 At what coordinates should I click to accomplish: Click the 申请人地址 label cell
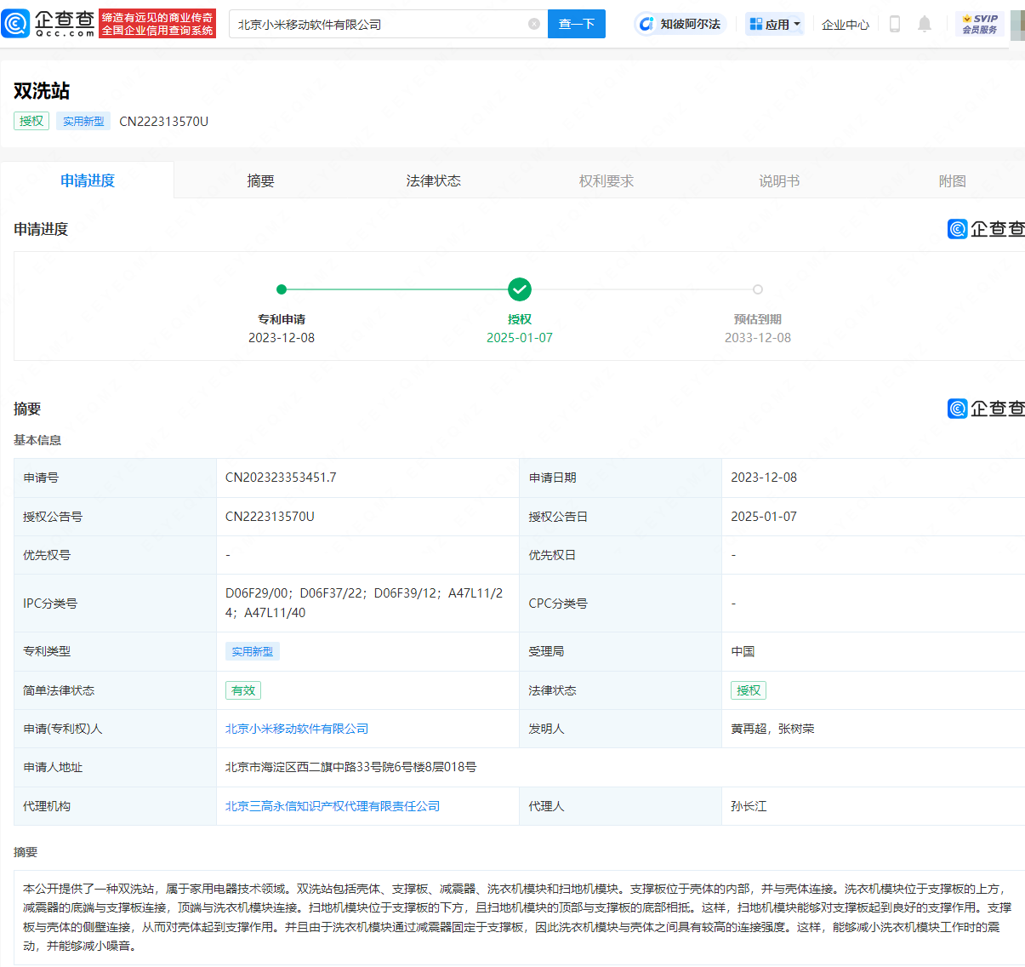pos(115,767)
